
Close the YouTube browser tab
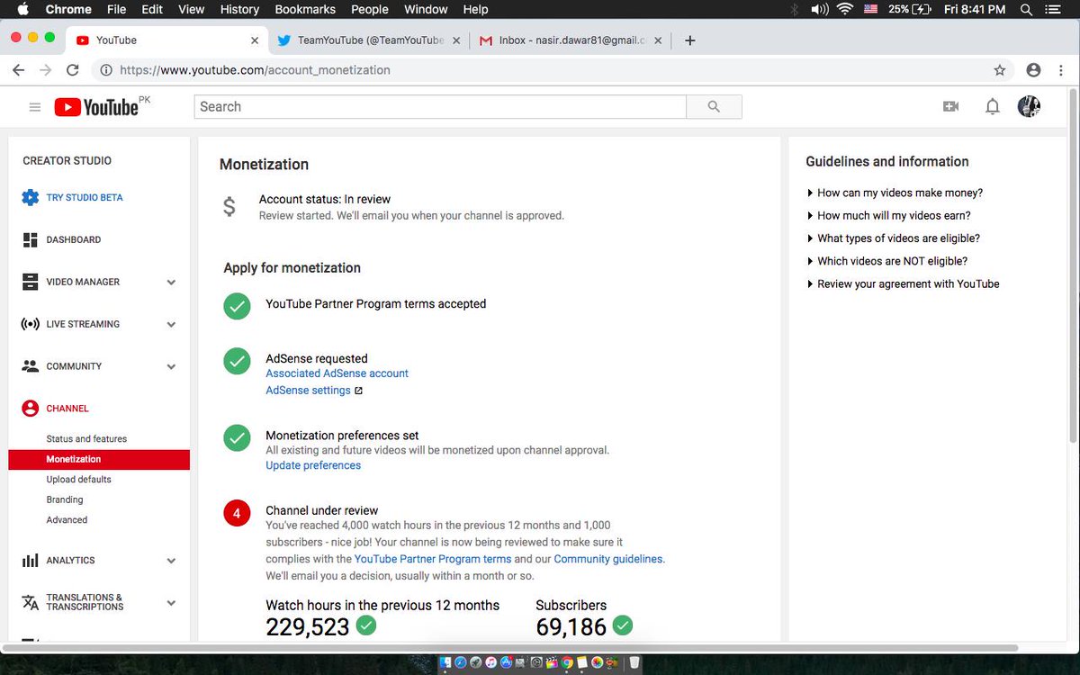click(x=254, y=40)
